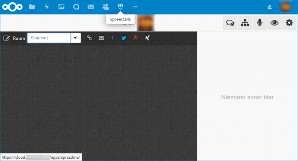Click the Spreed.ME heart icon
298x161 pixels.
pyautogui.click(x=120, y=7)
